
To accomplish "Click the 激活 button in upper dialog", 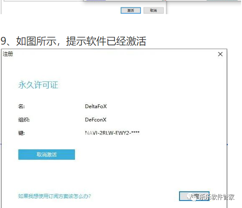I will [x=130, y=10].
